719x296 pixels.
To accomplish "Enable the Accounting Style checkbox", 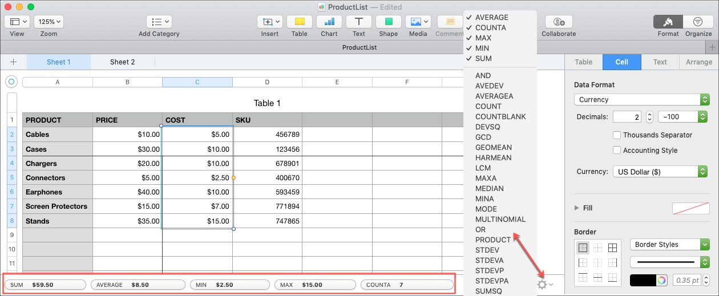I will pos(616,150).
